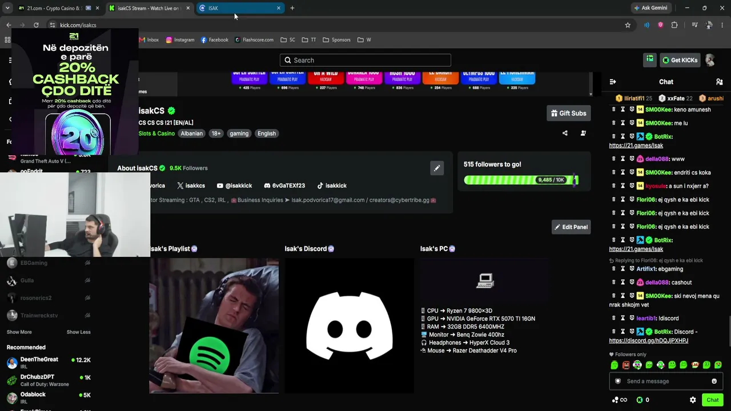
Task: Close the ISAK browser tab
Action: [x=279, y=8]
